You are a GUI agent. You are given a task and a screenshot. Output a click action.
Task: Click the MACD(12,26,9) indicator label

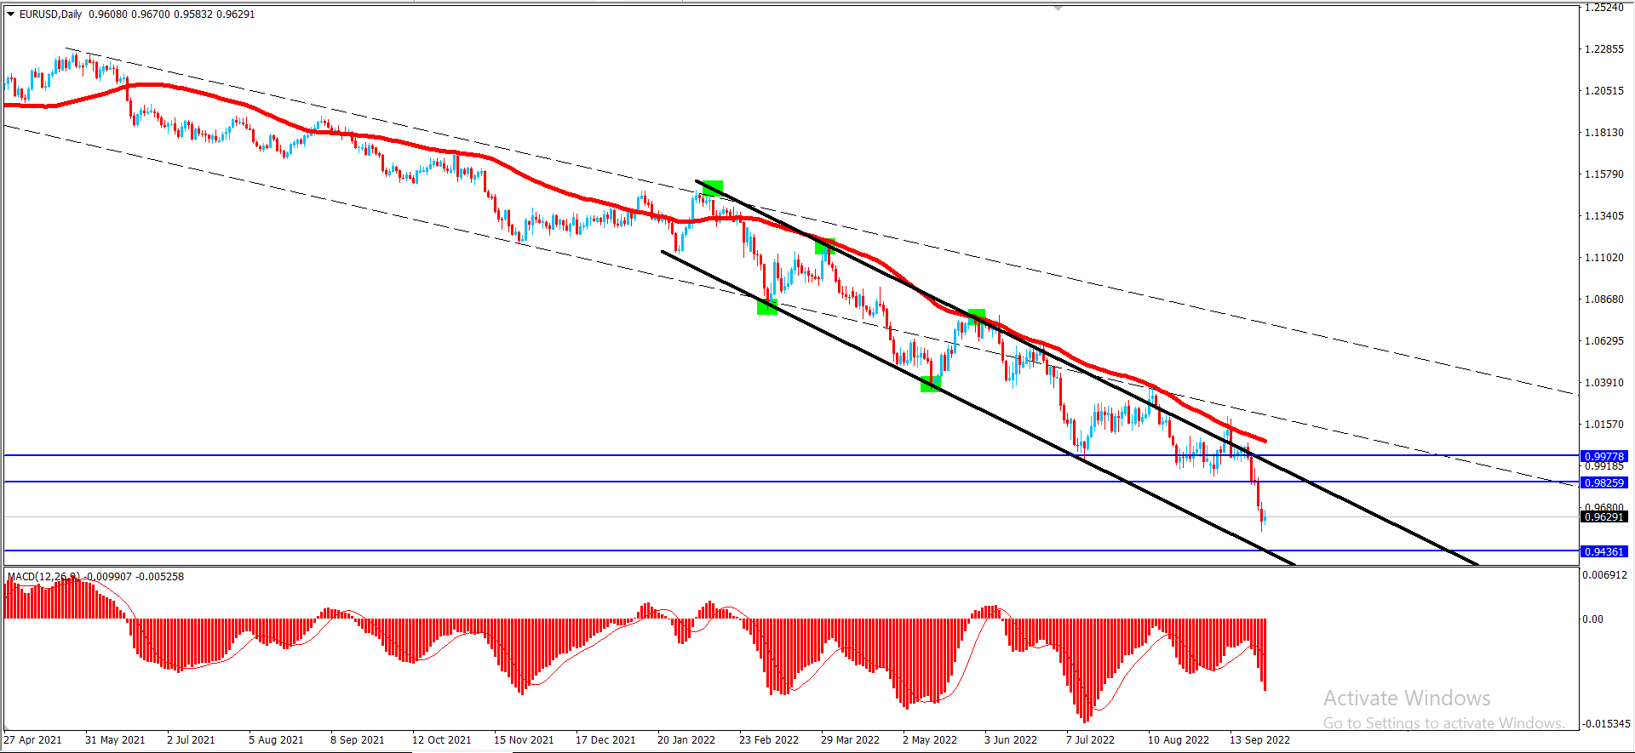pyautogui.click(x=43, y=576)
